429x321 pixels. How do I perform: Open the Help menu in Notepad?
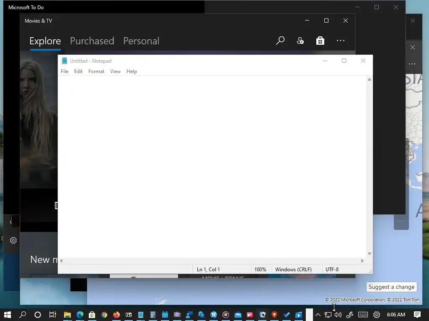tap(132, 71)
